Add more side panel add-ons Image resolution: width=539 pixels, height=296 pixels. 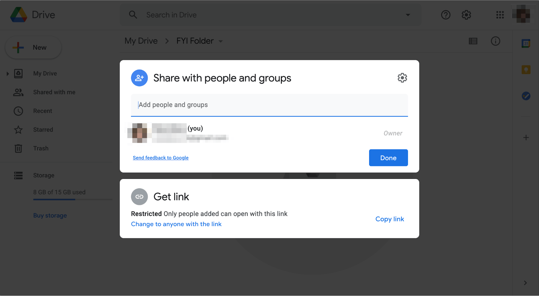pos(526,138)
